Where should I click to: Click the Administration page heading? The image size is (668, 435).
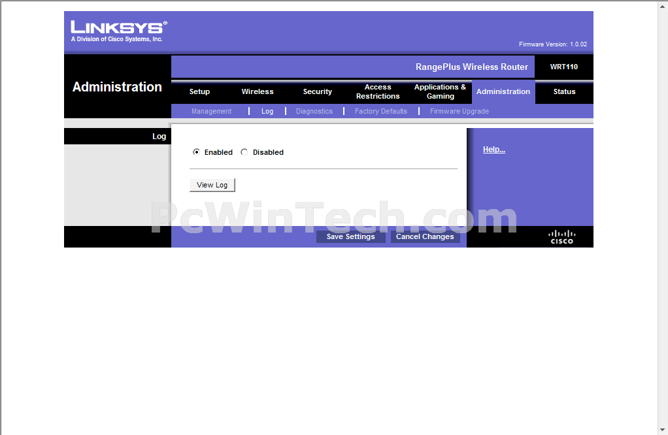tap(117, 87)
